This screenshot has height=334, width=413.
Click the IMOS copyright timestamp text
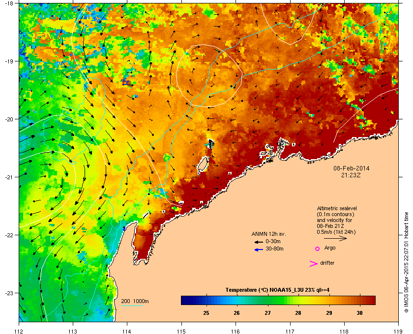click(406, 262)
